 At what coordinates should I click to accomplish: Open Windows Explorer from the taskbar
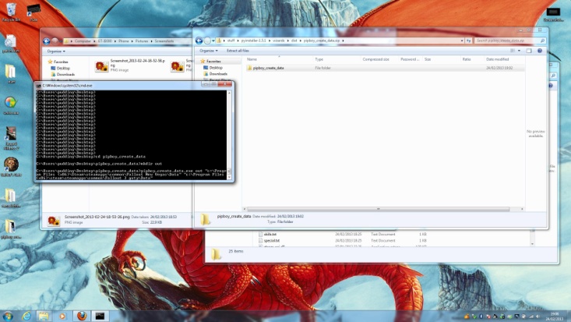[44, 316]
